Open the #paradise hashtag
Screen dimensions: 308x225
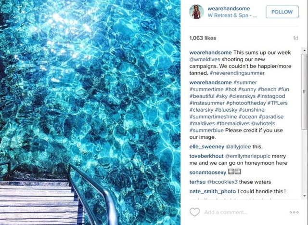[x=271, y=117]
